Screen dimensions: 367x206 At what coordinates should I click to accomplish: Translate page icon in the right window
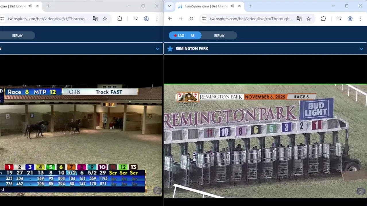tap(299, 19)
